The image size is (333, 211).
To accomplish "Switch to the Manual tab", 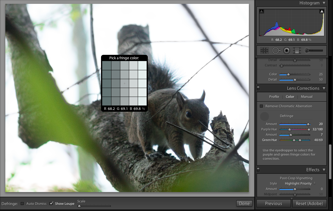I will pyautogui.click(x=307, y=97).
